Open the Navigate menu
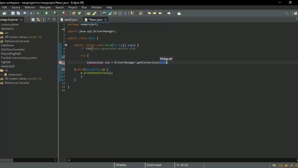The image size is (298, 168). tap(45, 7)
